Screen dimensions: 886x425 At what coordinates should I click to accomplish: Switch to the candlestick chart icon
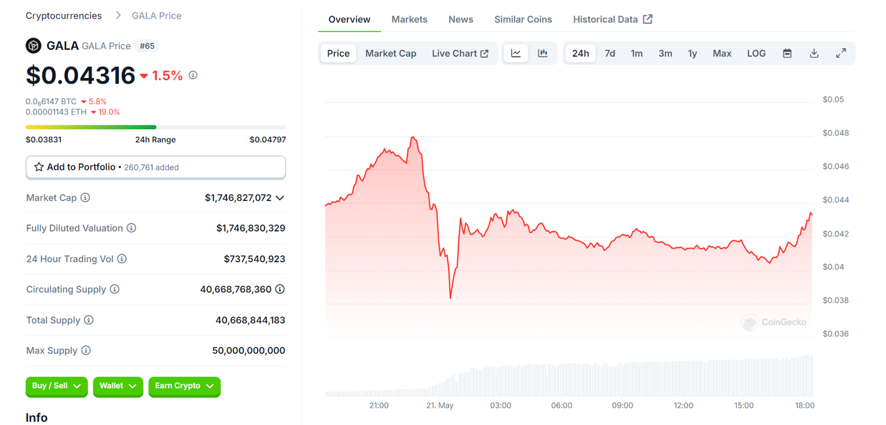(542, 53)
